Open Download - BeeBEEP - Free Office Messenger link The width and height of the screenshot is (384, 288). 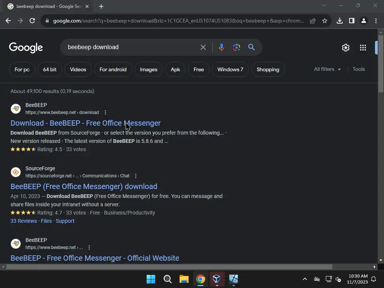click(85, 123)
